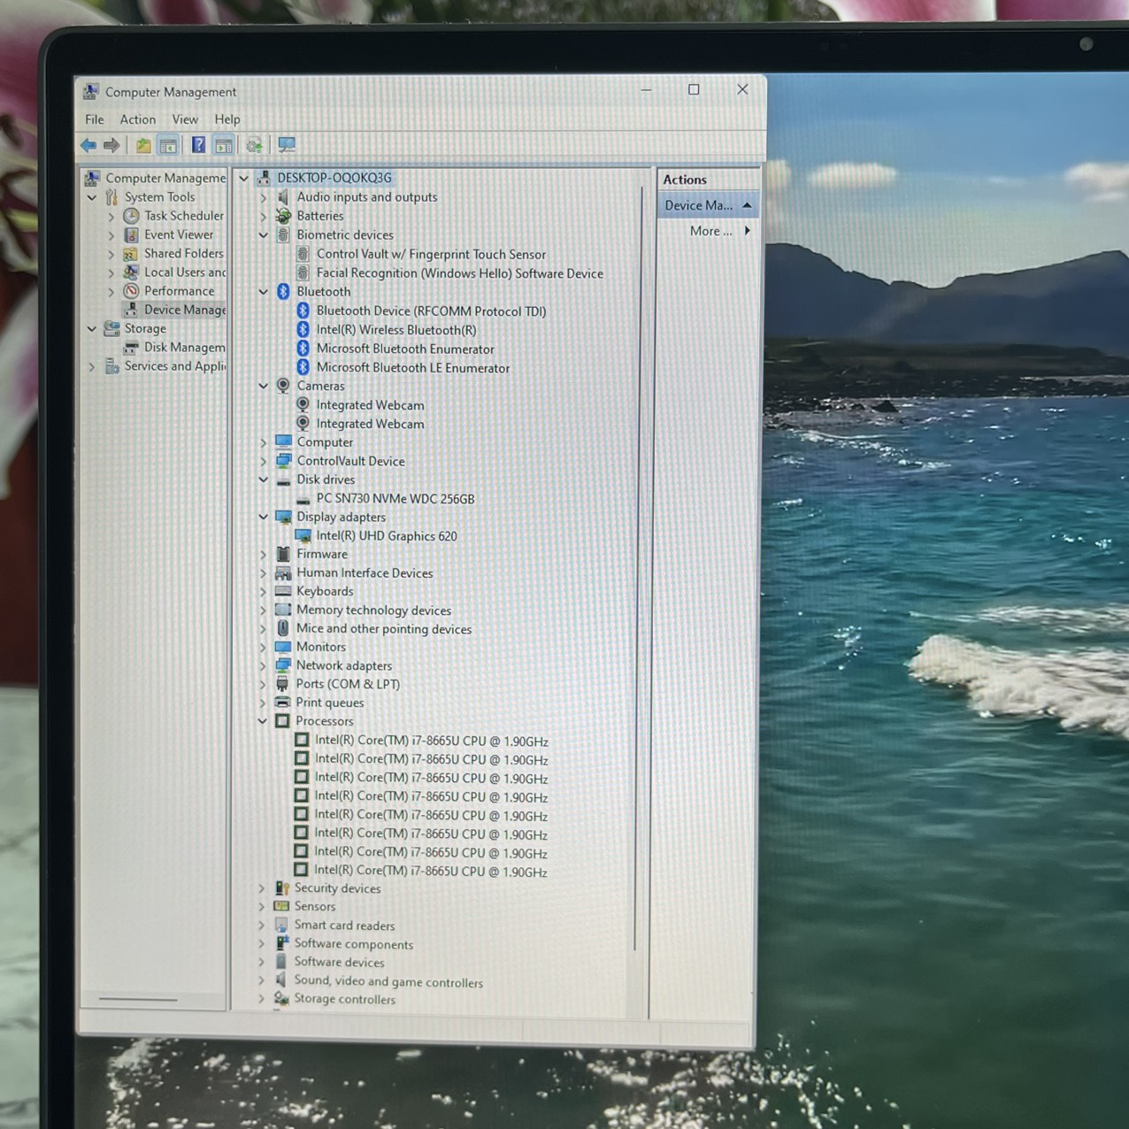Expand the Services and Applications node
Viewport: 1129px width, 1129px height.
pos(92,366)
